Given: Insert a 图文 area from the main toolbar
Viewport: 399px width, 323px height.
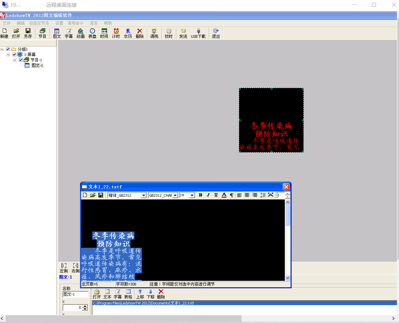Looking at the screenshot, I should (x=57, y=33).
